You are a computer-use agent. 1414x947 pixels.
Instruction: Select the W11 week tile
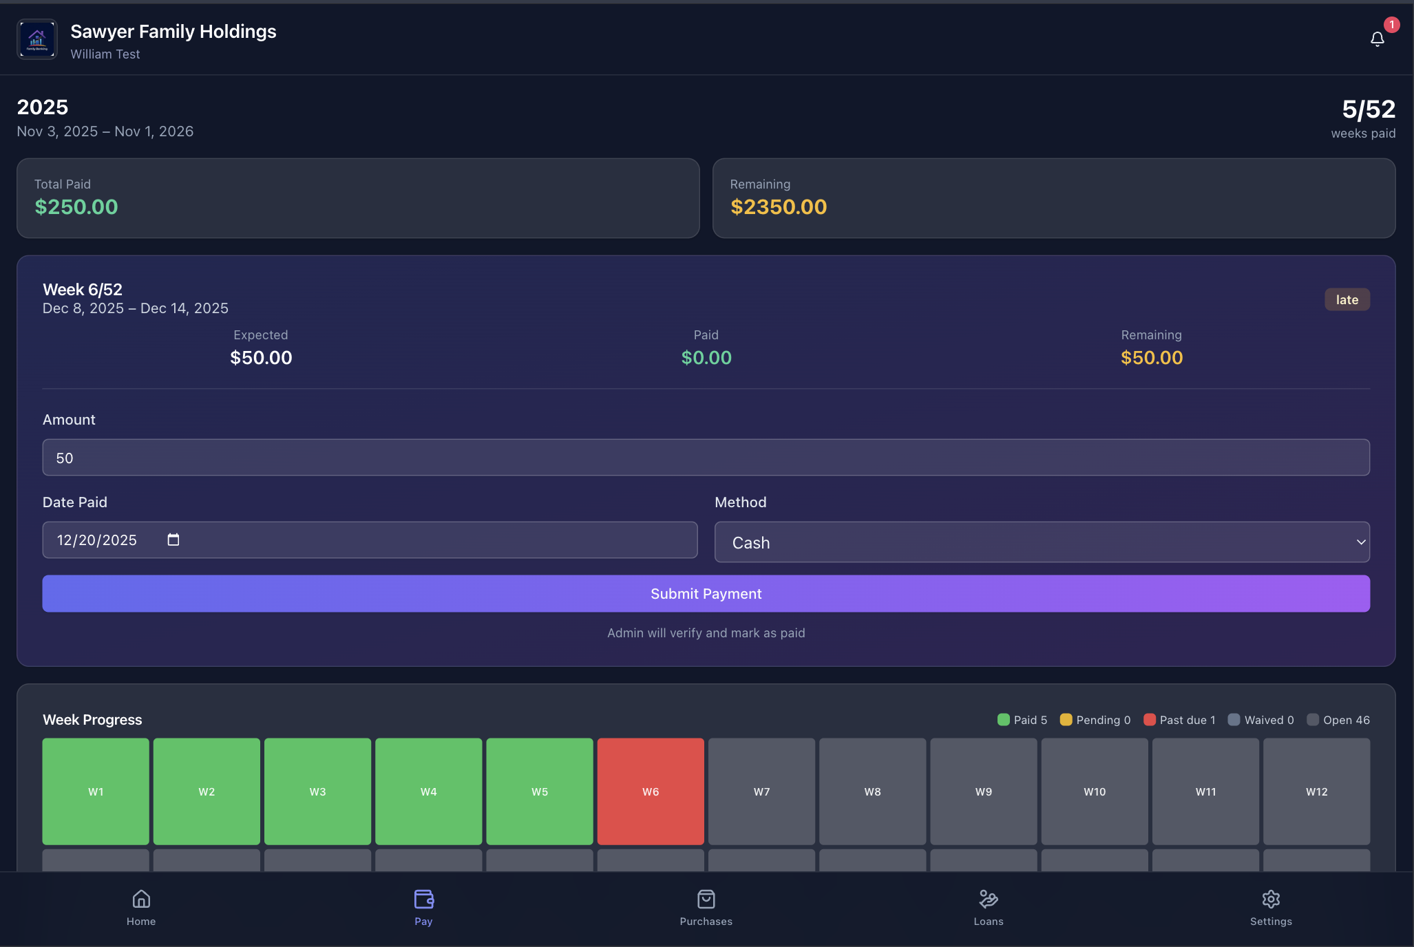click(1205, 791)
